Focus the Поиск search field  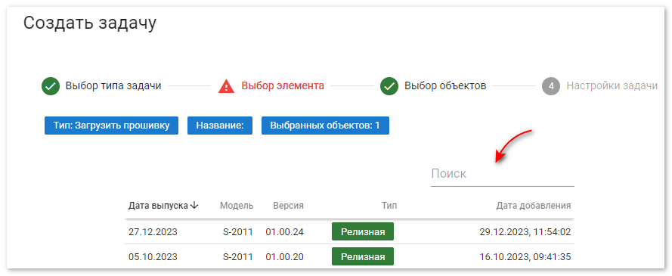tap(502, 174)
